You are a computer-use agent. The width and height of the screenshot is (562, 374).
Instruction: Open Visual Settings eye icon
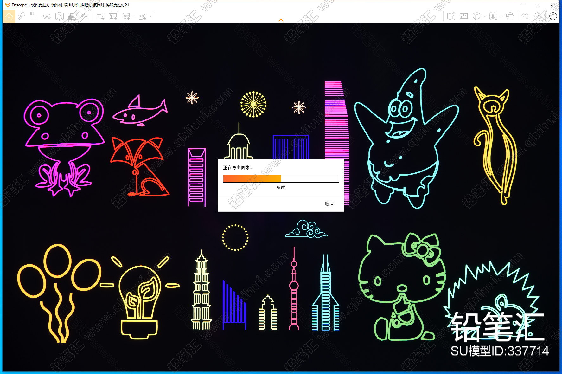click(x=525, y=16)
